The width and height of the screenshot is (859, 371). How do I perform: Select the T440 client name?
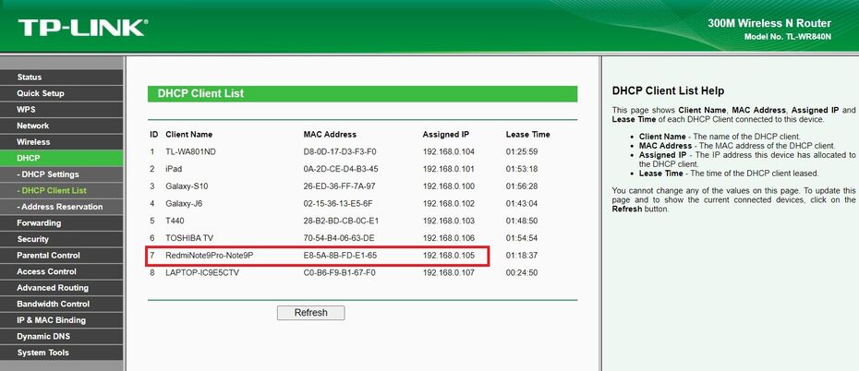pos(175,221)
